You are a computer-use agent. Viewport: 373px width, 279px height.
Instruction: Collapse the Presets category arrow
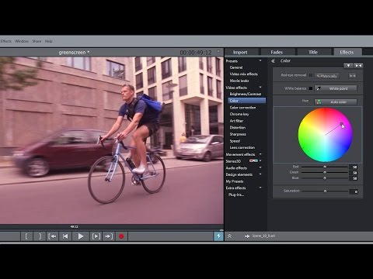(260, 60)
